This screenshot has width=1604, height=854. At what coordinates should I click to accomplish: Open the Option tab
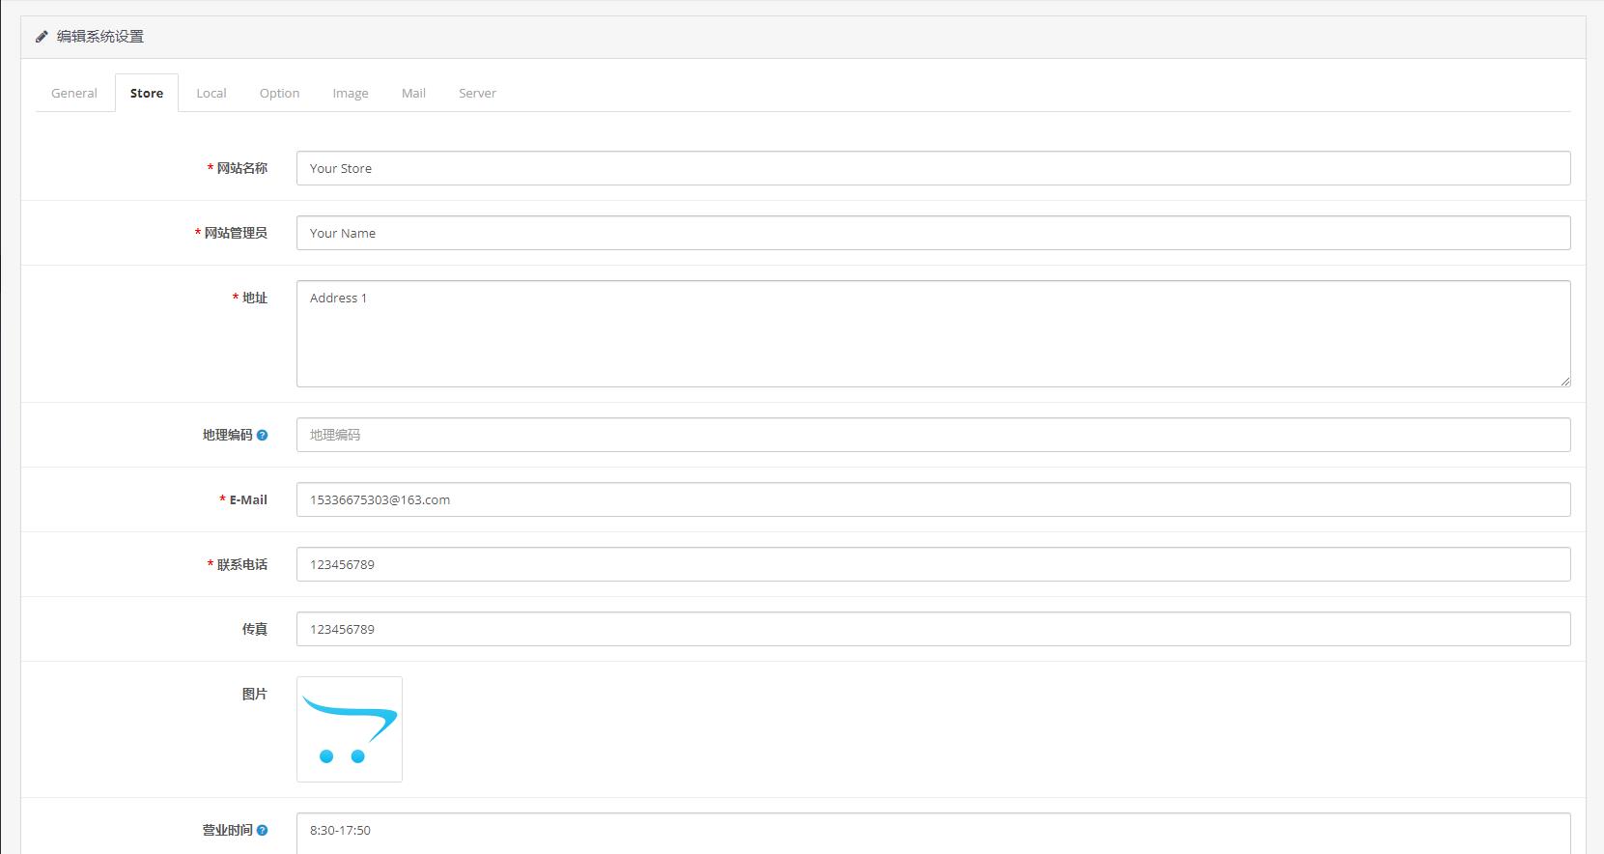[279, 93]
